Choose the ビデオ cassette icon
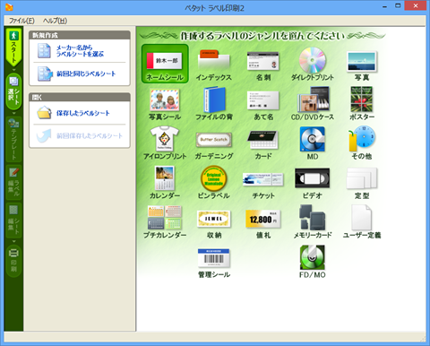This screenshot has height=346, width=430. [x=313, y=183]
